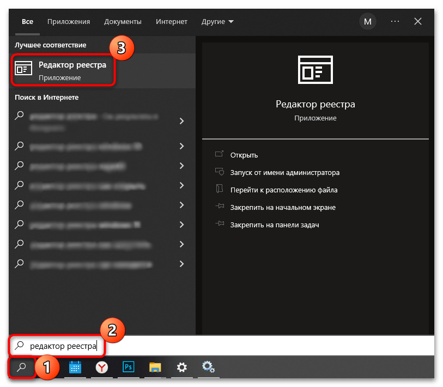Switch to the Приложения tab
Viewport: 443px width, 387px height.
click(68, 22)
